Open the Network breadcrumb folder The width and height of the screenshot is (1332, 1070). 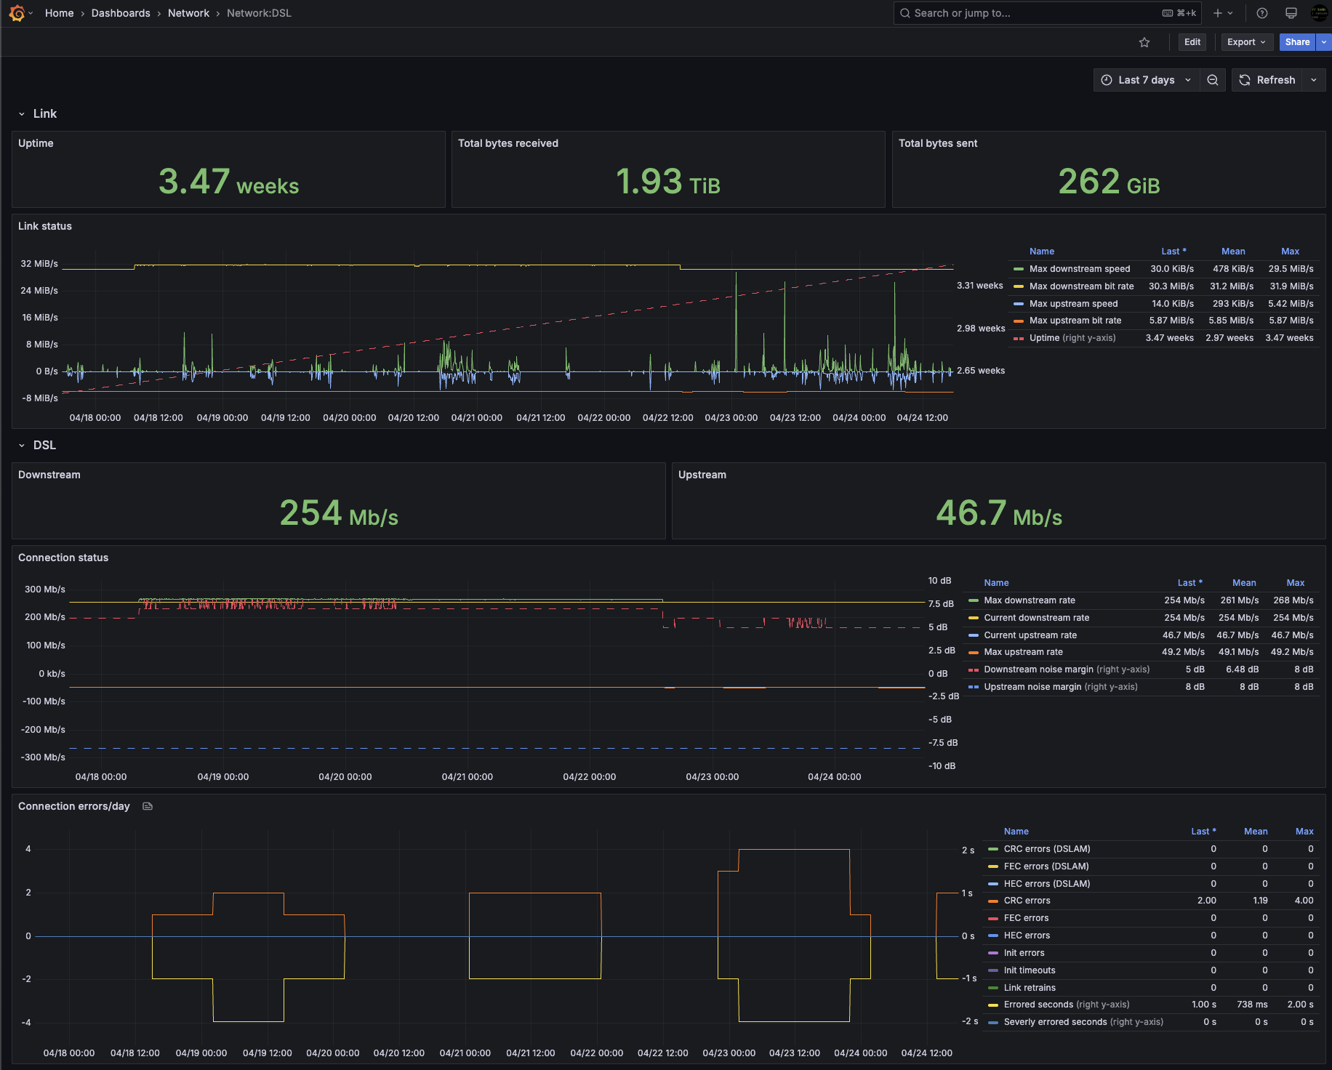(188, 13)
